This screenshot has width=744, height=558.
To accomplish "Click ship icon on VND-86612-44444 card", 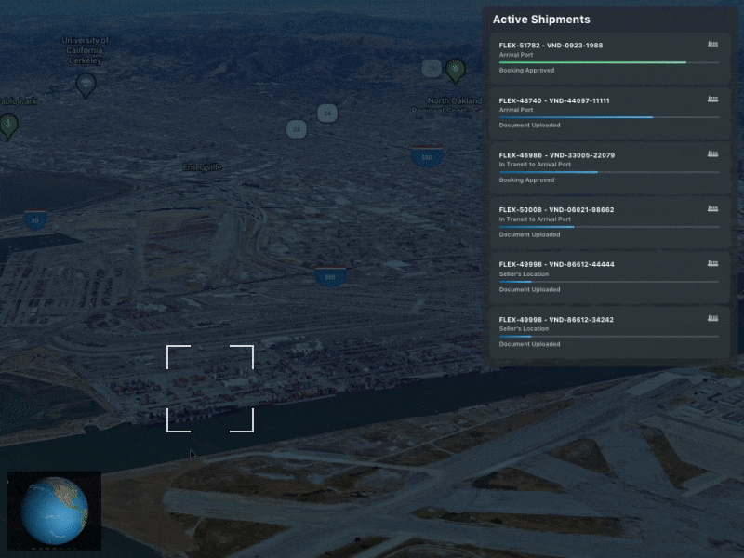I will point(712,263).
